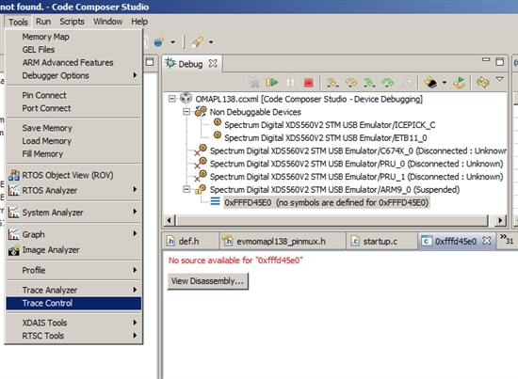Image resolution: width=518 pixels, height=379 pixels.
Task: Switch to def.h editor tab
Action: 189,242
